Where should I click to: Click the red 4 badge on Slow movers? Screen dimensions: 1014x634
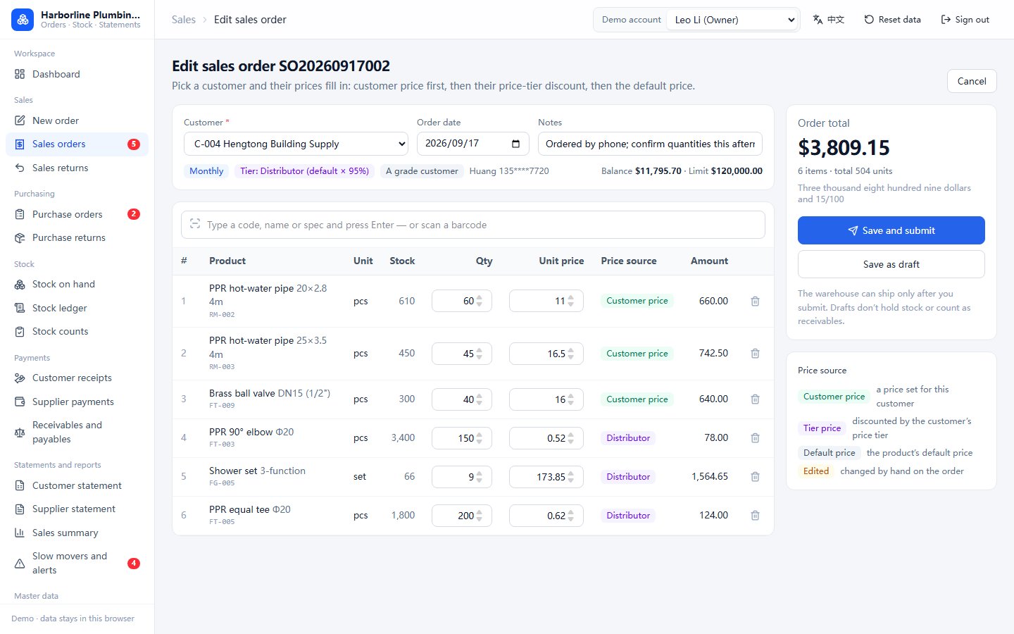pos(134,564)
